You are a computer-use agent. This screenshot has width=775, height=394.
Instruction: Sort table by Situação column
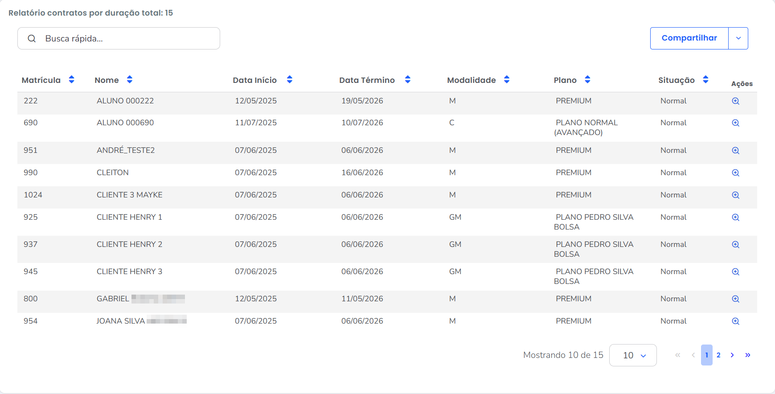click(705, 80)
